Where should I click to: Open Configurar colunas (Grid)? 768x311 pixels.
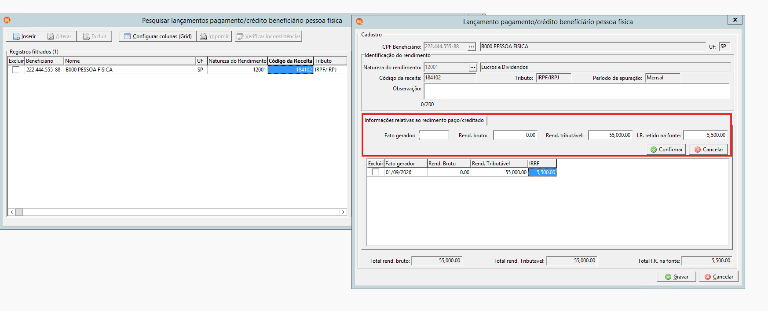[x=157, y=36]
